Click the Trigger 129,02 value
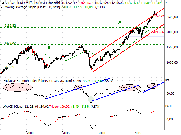Viewport: 181px width, 135px height. [59, 107]
